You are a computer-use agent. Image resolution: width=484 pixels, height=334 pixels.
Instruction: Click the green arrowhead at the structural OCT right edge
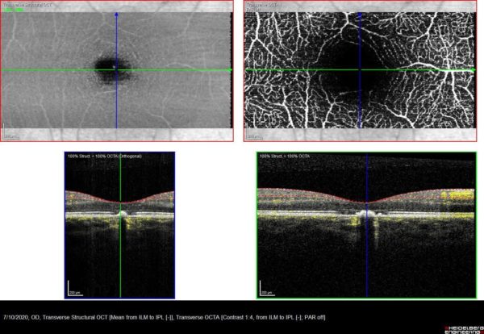230,70
